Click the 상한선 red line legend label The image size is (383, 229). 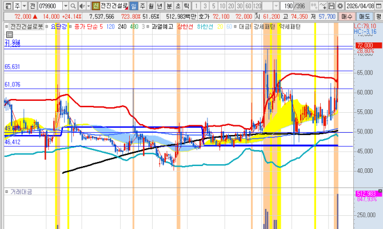184,26
